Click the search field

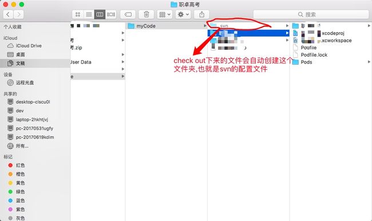coord(311,14)
